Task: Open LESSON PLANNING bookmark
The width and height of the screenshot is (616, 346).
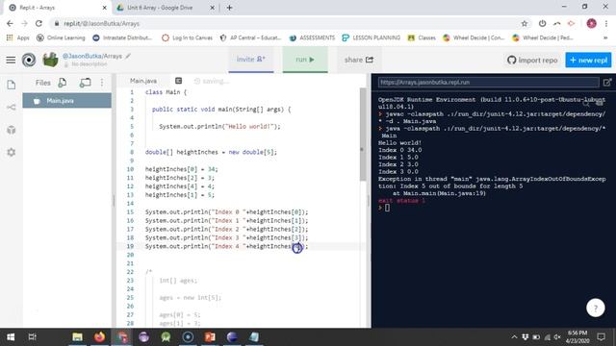Action: [x=371, y=37]
